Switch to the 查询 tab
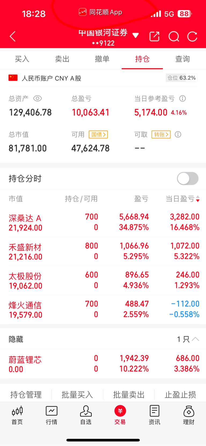 [182, 59]
